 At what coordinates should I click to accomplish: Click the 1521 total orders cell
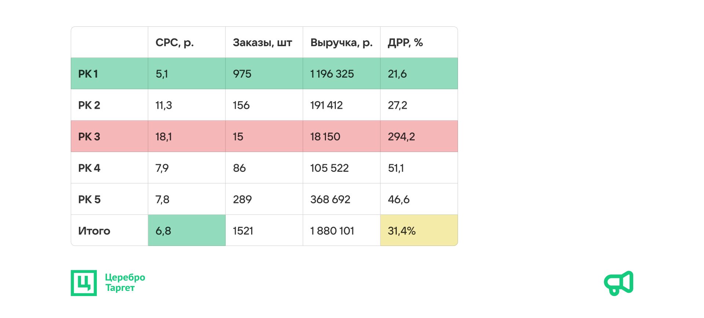pyautogui.click(x=243, y=231)
